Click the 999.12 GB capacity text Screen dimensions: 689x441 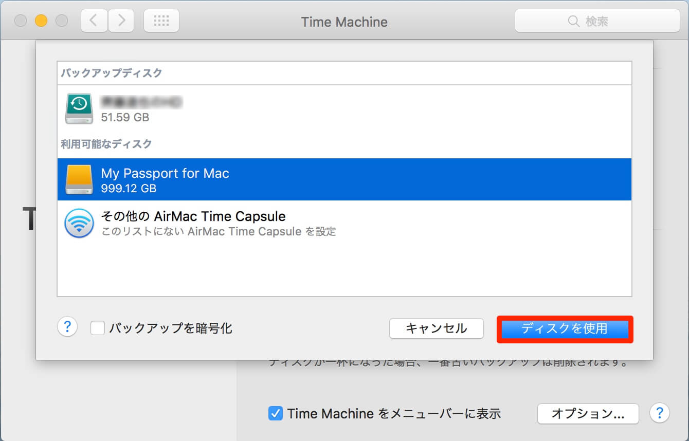coord(129,189)
